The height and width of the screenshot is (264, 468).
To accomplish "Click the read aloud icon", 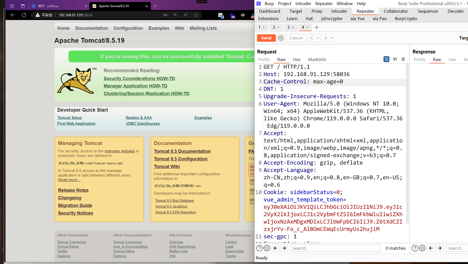I will tap(186, 15).
